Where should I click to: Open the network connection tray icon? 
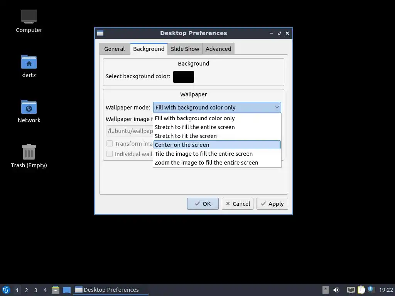(x=351, y=290)
